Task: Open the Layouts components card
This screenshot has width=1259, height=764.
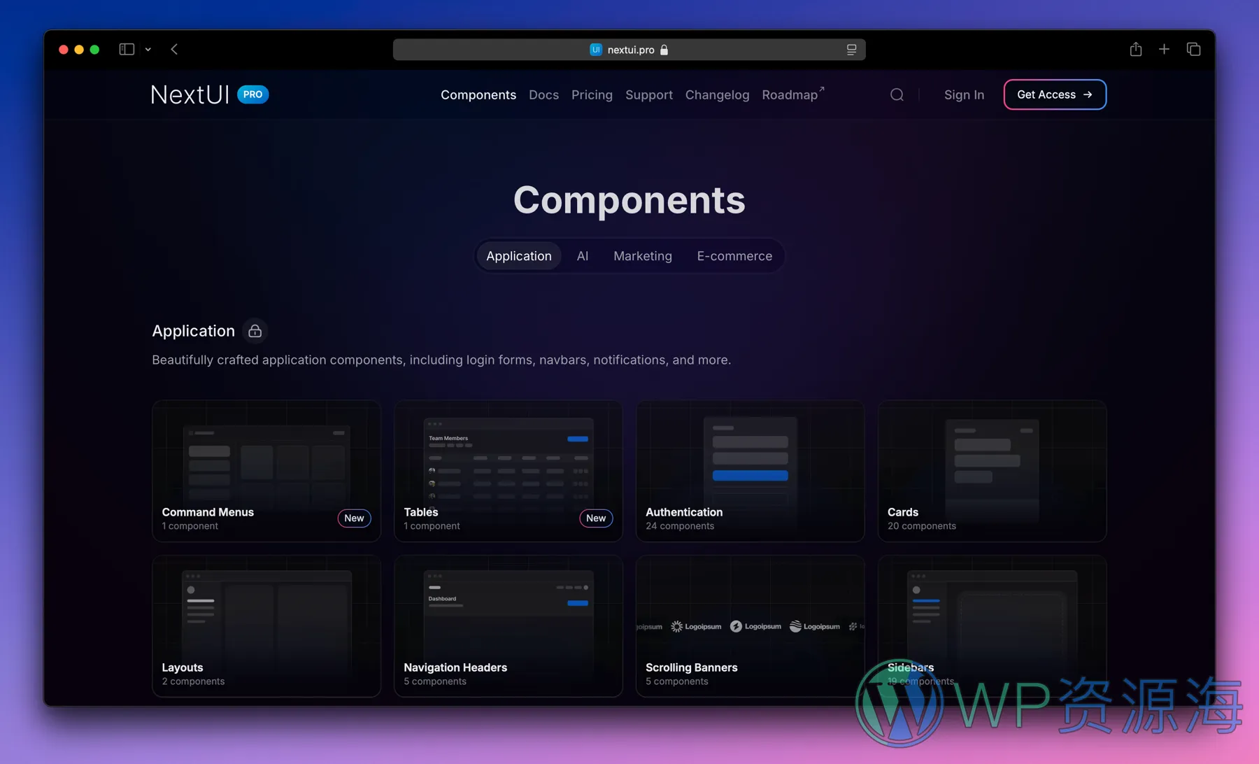Action: 266,626
